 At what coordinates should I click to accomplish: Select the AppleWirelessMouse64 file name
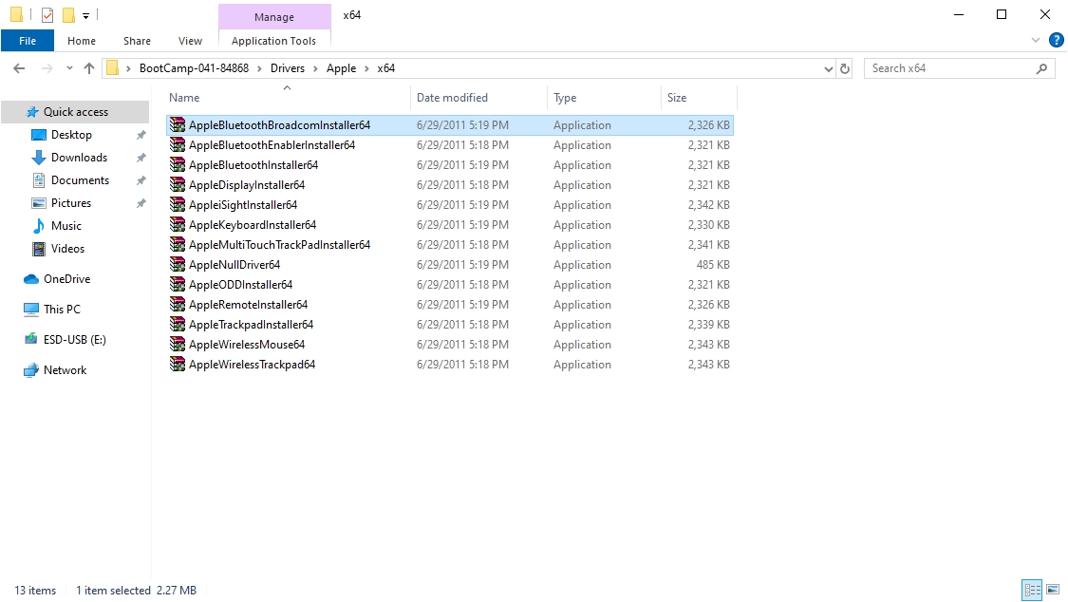(247, 345)
